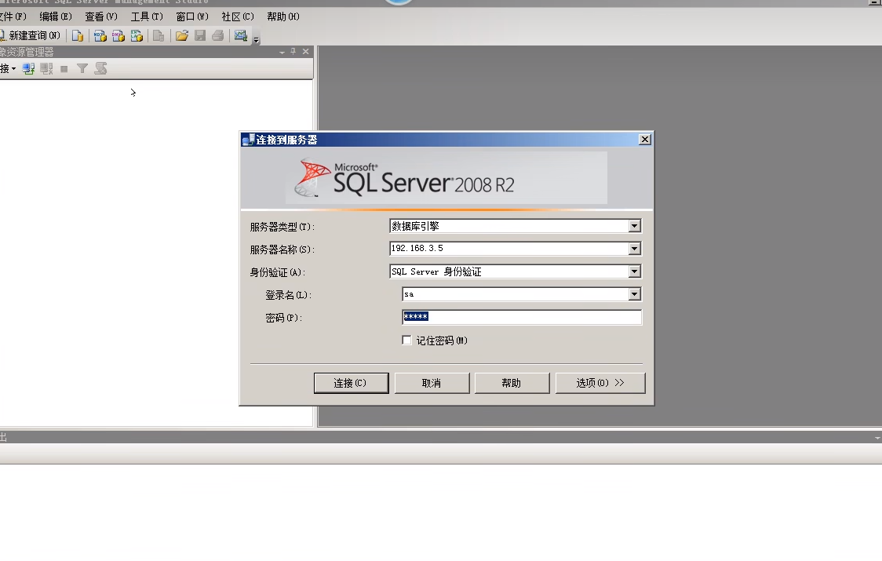This screenshot has width=882, height=561.
Task: Expand the login name (登录名) dropdown arrow
Action: click(x=635, y=294)
